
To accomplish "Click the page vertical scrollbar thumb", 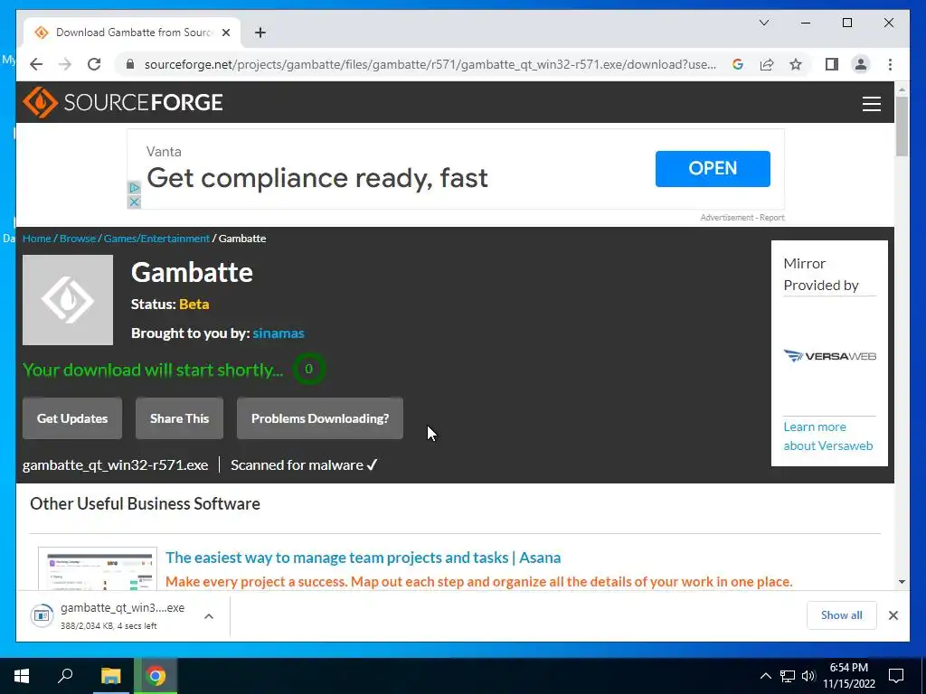I will point(902,126).
